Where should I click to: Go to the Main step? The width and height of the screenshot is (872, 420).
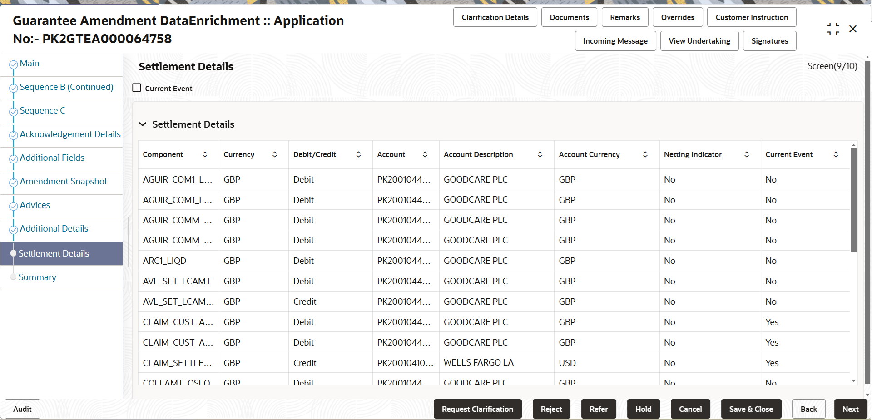[30, 64]
